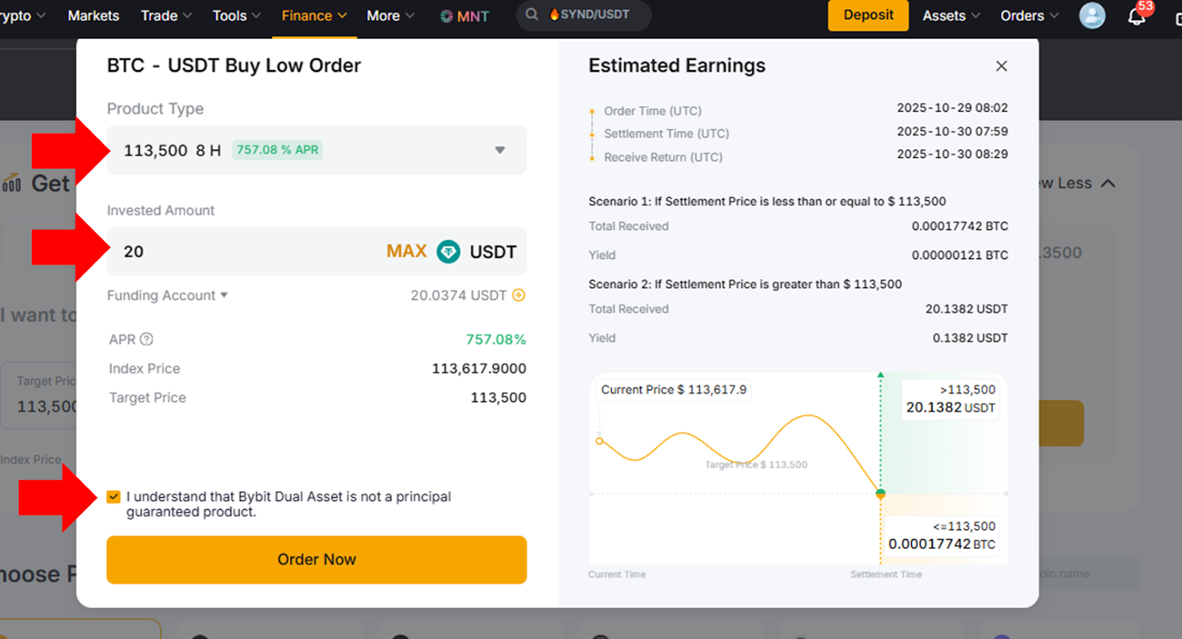
Task: Click the 757.08 % APR badge
Action: coord(278,150)
